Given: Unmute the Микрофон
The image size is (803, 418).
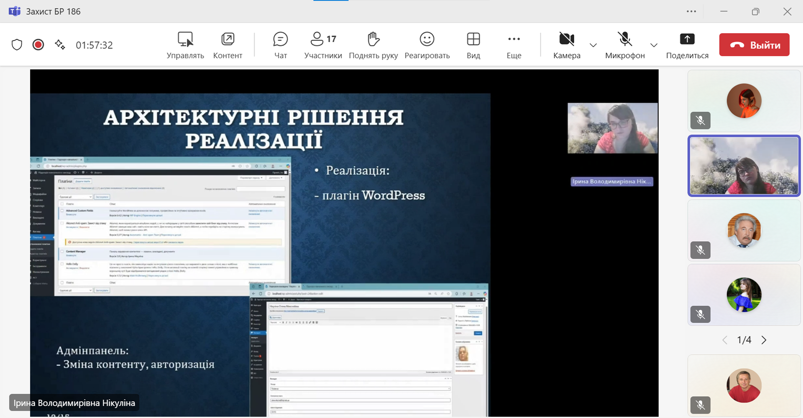Looking at the screenshot, I should click(625, 45).
